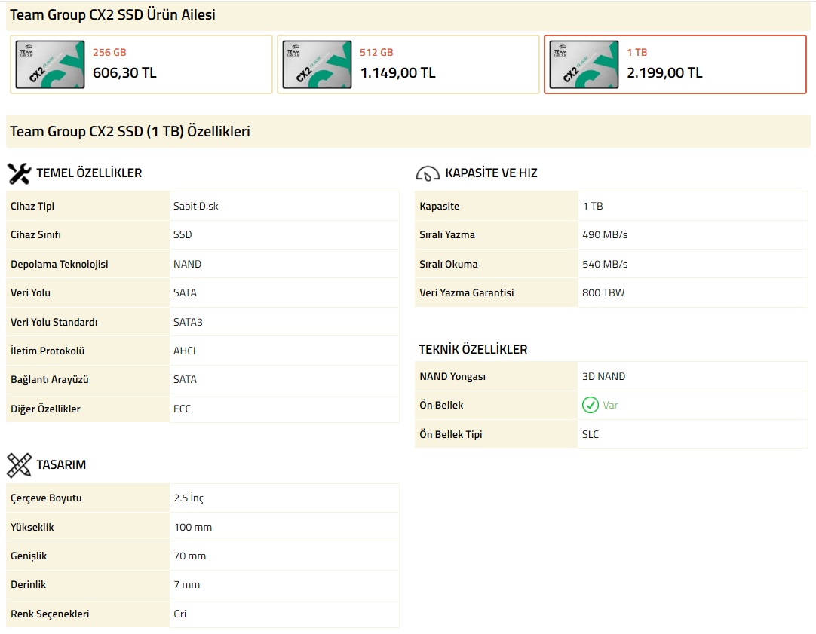This screenshot has width=816, height=634.
Task: Click the Renk Seçenekleri label
Action: point(50,614)
